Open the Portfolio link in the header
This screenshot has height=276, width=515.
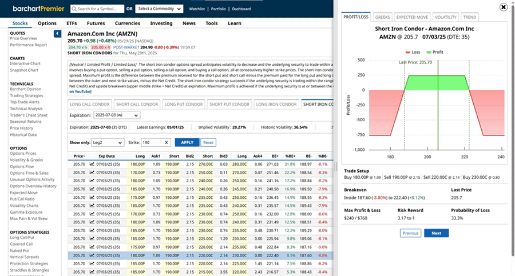click(219, 9)
